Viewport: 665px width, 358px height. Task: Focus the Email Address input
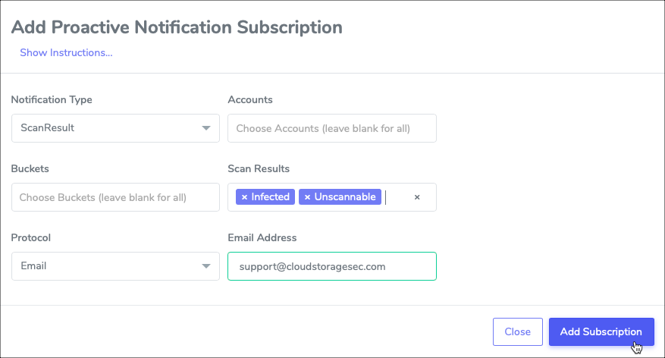[332, 266]
